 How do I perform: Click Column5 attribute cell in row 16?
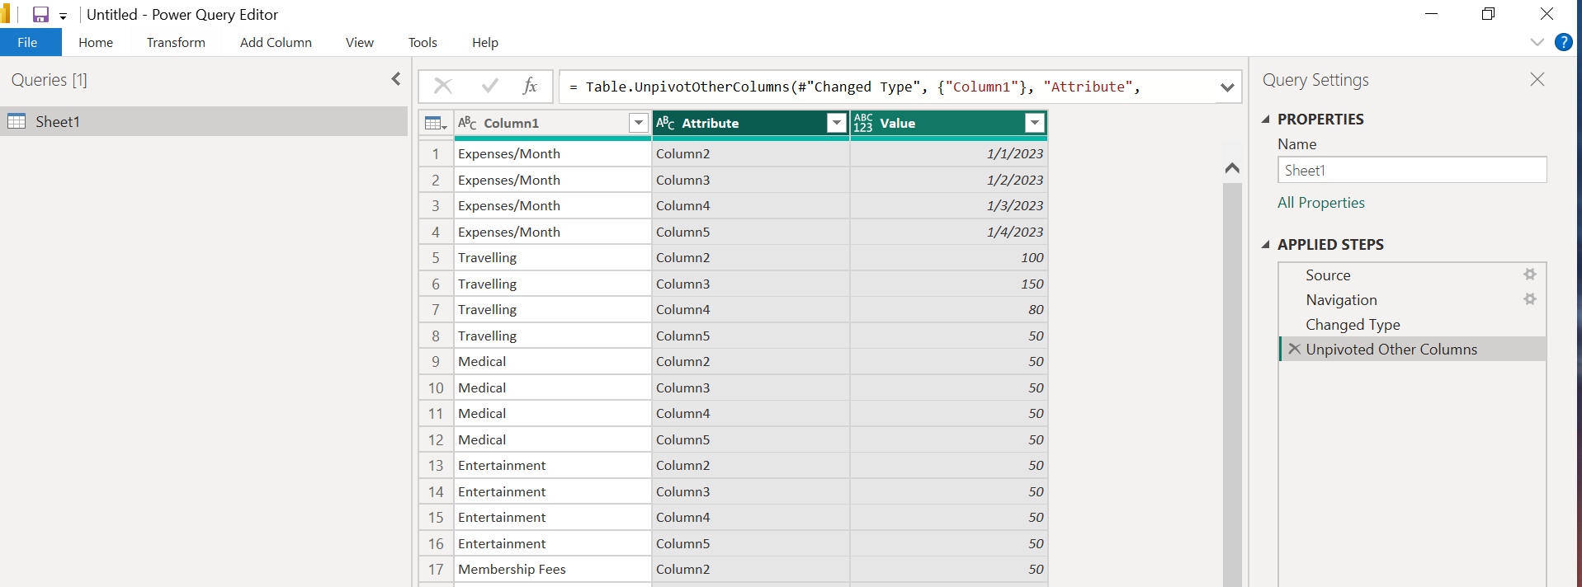click(x=751, y=543)
